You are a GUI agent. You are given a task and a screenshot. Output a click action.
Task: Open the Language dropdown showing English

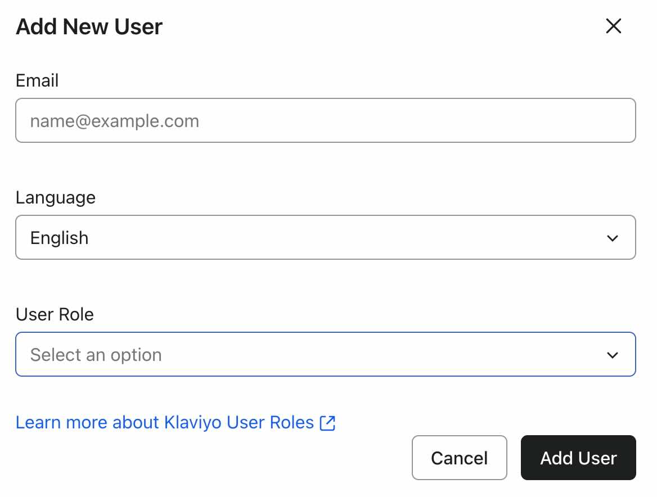click(326, 237)
